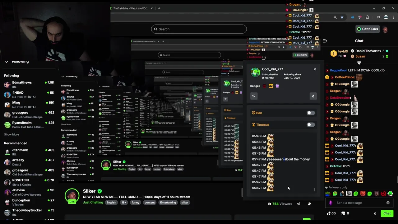The image size is (398, 224).
Task: Click the English tag
Action: 111,203
